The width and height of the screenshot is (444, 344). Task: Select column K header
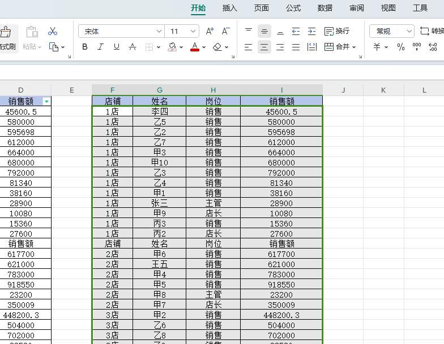click(x=383, y=90)
